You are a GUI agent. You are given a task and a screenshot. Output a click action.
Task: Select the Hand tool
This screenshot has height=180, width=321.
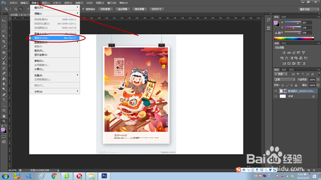(4, 116)
